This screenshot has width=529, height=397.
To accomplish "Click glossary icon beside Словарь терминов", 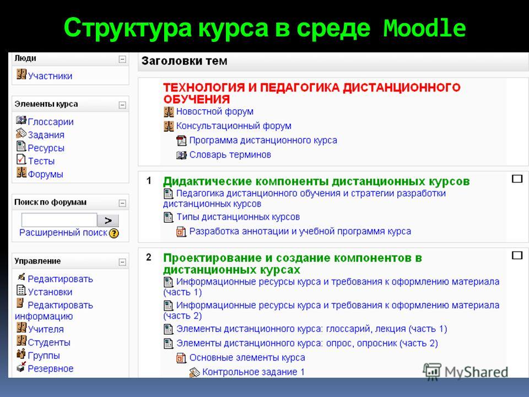I will pyautogui.click(x=181, y=155).
